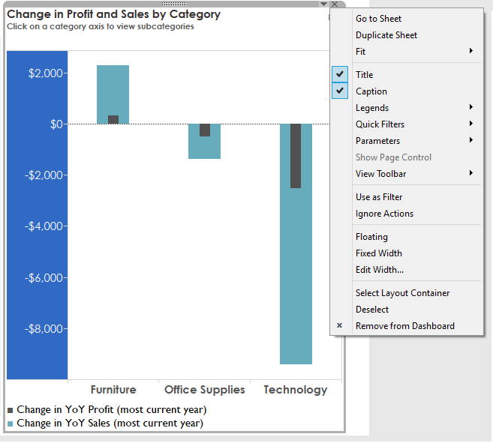Click the gray YoY Profit legend swatch
Screen dimensions: 493x443
10,410
